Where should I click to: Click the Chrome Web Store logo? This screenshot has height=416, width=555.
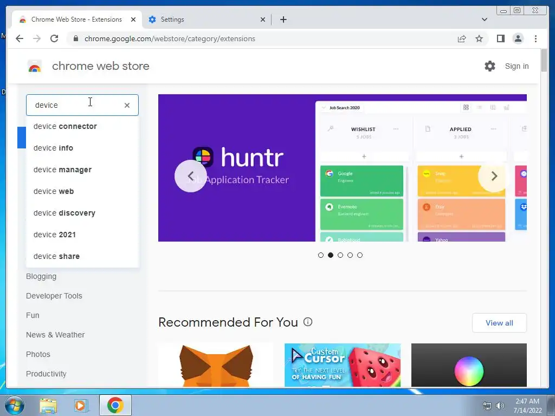click(34, 66)
